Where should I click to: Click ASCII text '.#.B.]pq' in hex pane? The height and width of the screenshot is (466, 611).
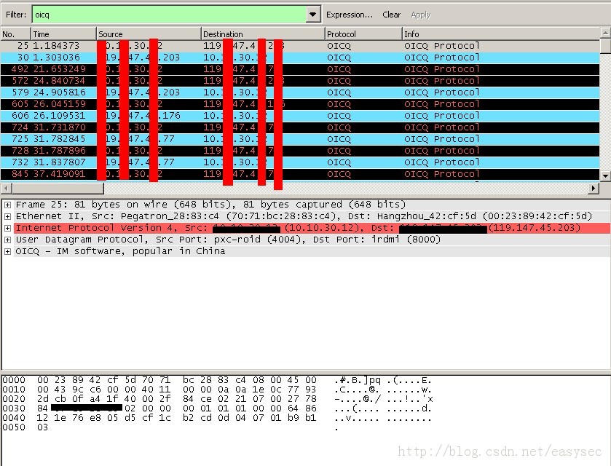pyautogui.click(x=358, y=380)
